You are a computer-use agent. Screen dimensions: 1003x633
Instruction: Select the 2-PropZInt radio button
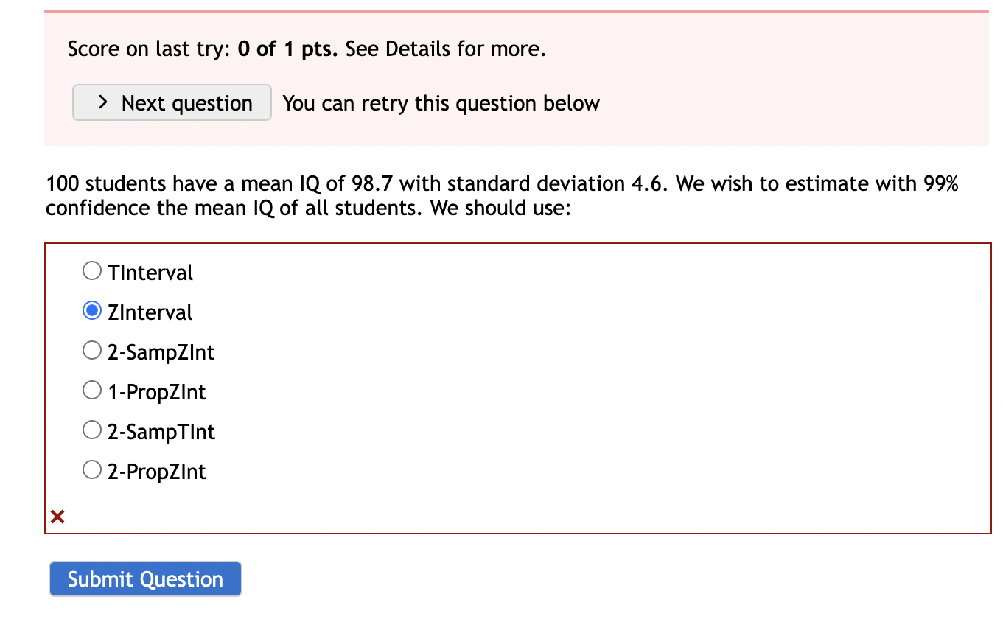click(x=91, y=469)
